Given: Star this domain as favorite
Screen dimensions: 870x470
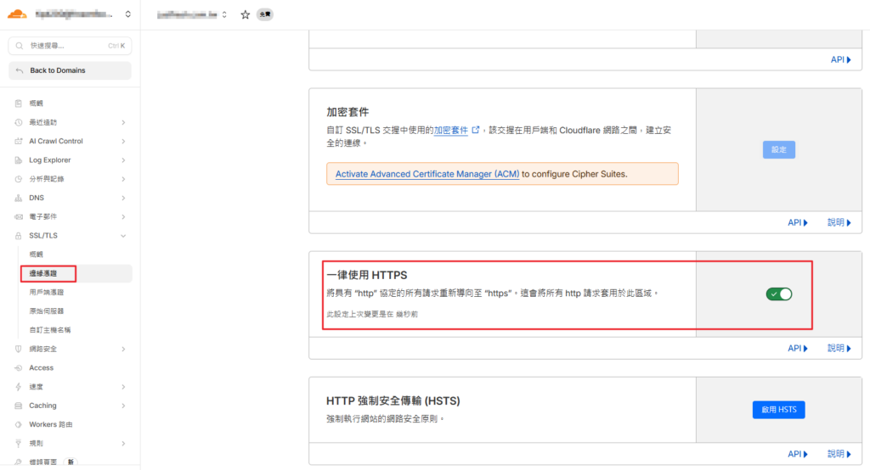Looking at the screenshot, I should [246, 14].
